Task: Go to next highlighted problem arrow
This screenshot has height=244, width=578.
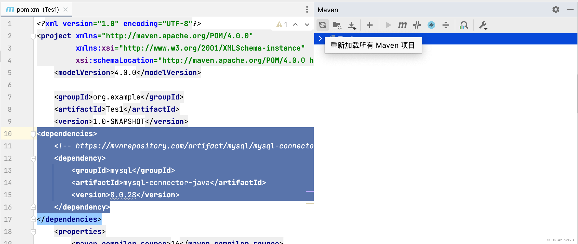Action: [307, 24]
